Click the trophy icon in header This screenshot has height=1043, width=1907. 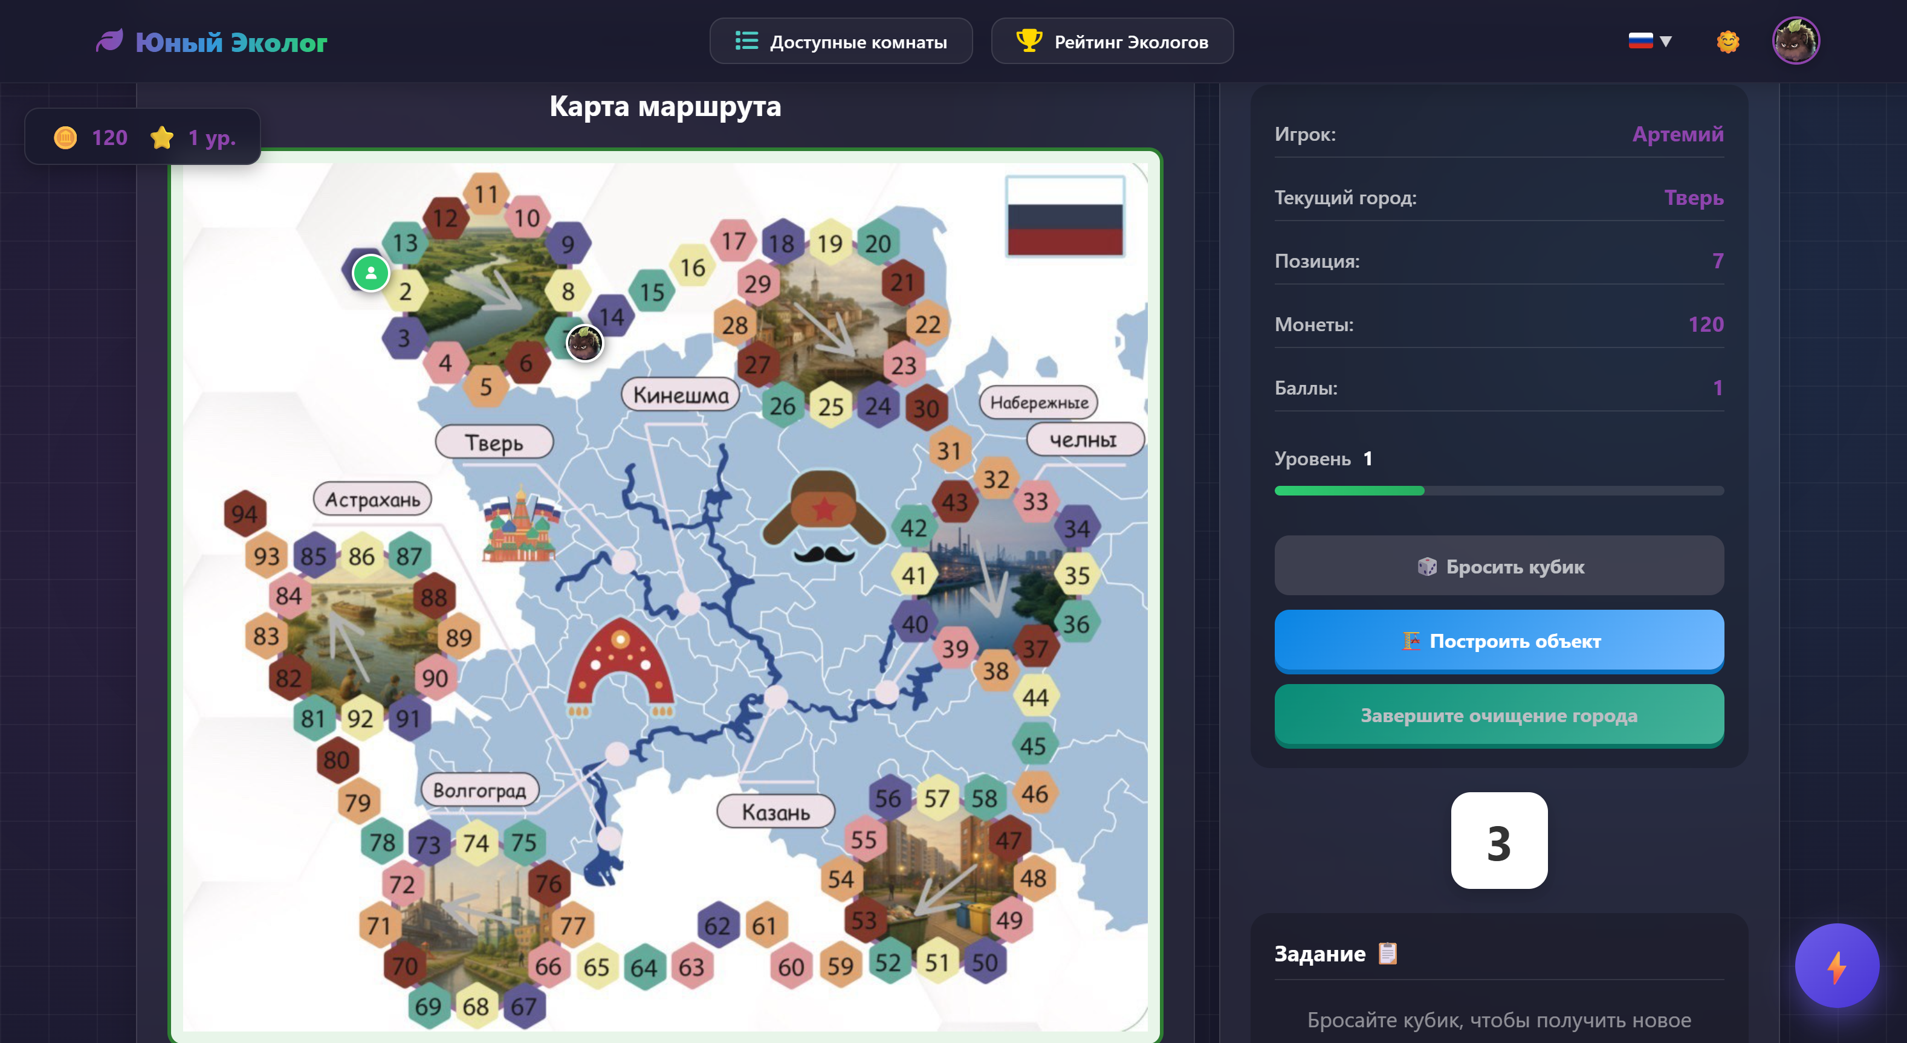coord(1028,40)
